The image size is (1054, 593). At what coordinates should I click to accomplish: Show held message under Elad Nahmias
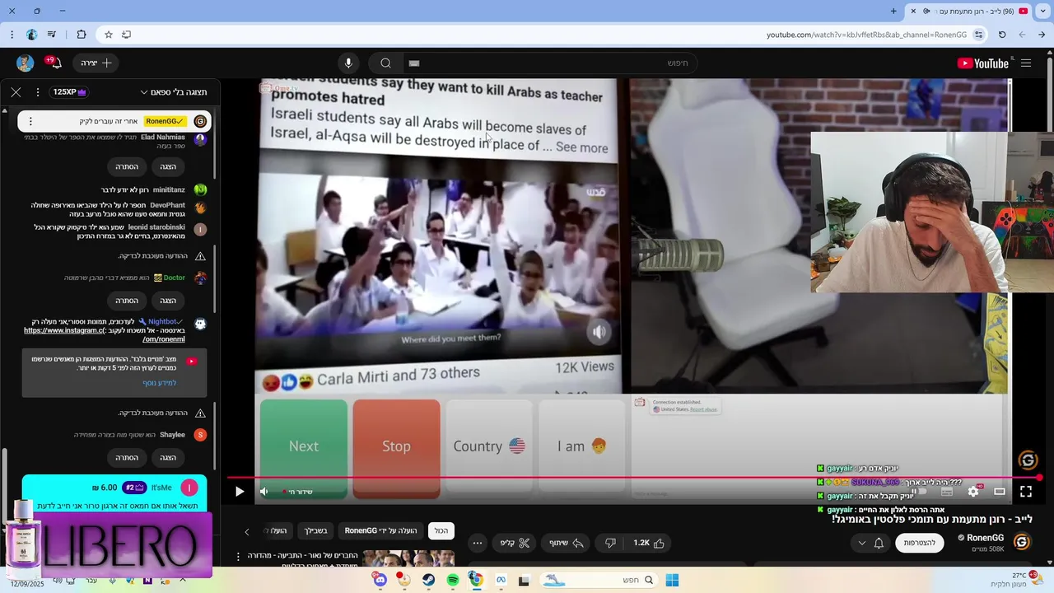(x=168, y=166)
